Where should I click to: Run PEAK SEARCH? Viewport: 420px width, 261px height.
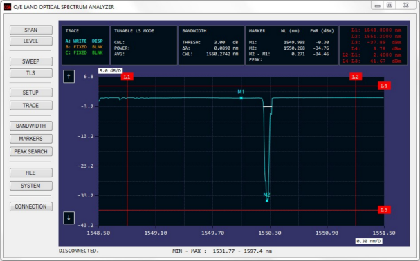[31, 151]
